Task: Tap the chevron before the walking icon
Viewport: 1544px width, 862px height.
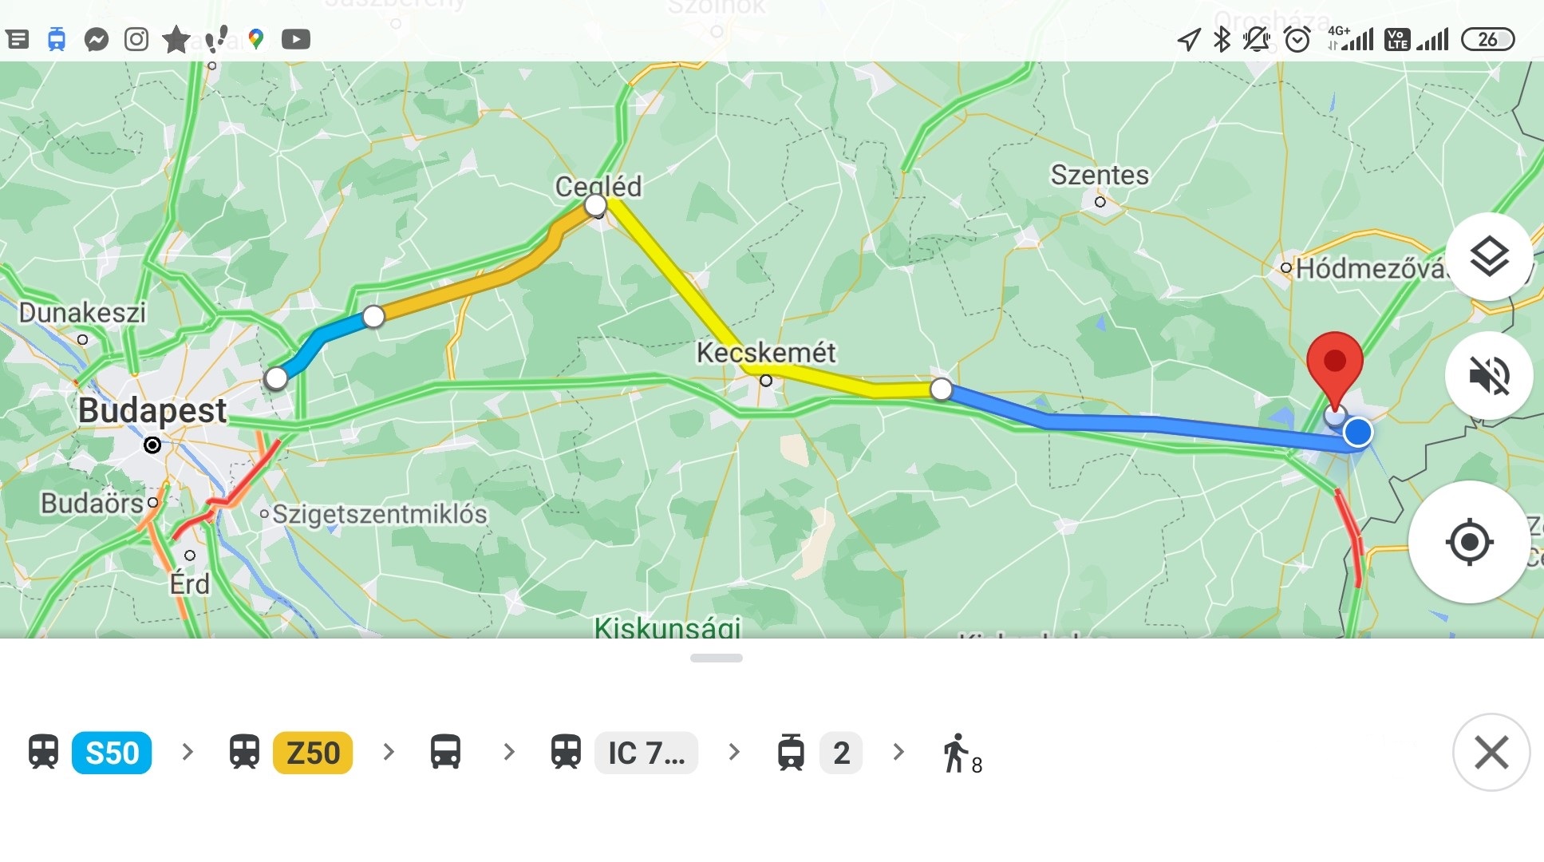Action: (x=898, y=752)
